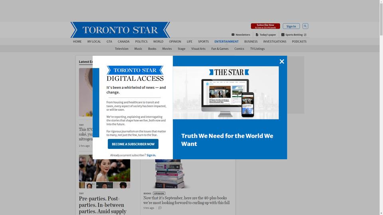Open LIFE section
The image size is (383, 215).
pyautogui.click(x=190, y=41)
